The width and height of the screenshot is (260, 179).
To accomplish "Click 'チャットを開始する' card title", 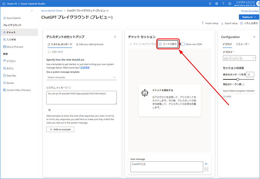I will click(x=163, y=90).
